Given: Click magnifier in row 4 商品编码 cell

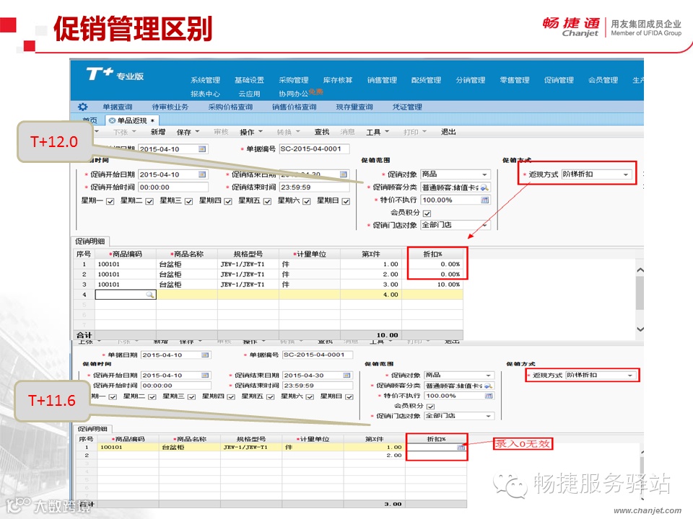Looking at the screenshot, I should point(150,294).
